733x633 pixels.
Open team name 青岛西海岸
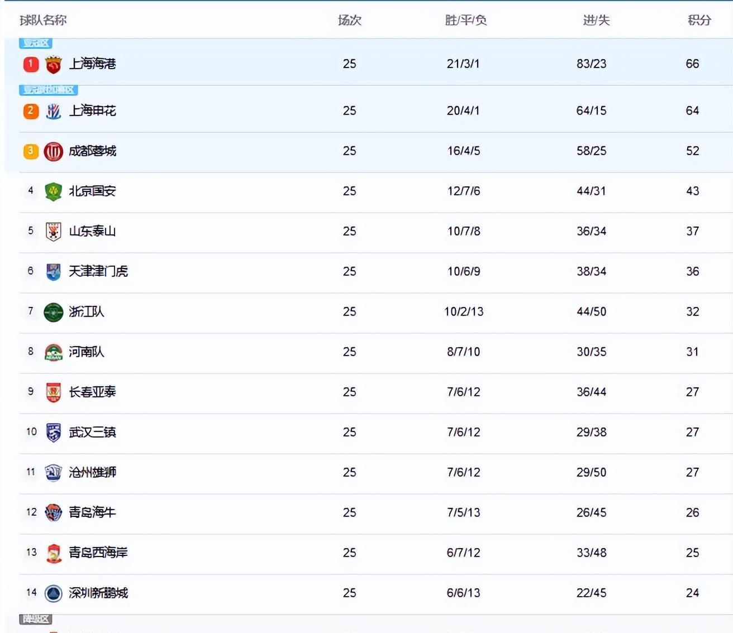[x=98, y=553]
